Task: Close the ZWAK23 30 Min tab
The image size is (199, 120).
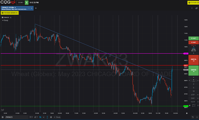Action: pos(32,8)
